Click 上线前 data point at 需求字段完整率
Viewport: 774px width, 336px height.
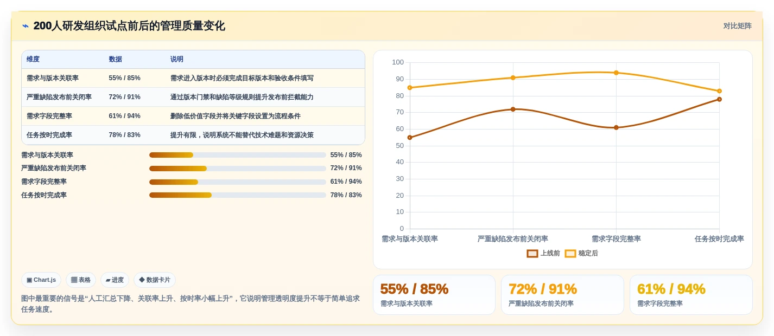pos(616,127)
